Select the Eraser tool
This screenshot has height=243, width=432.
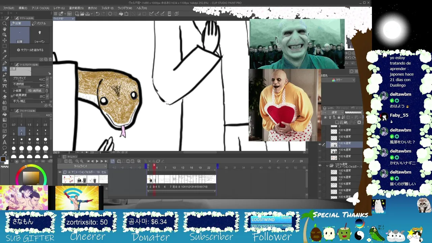pos(5,97)
